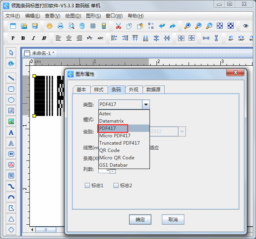The height and width of the screenshot is (239, 256).
Task: Cancel the dialog with 取消 button
Action: click(173, 219)
